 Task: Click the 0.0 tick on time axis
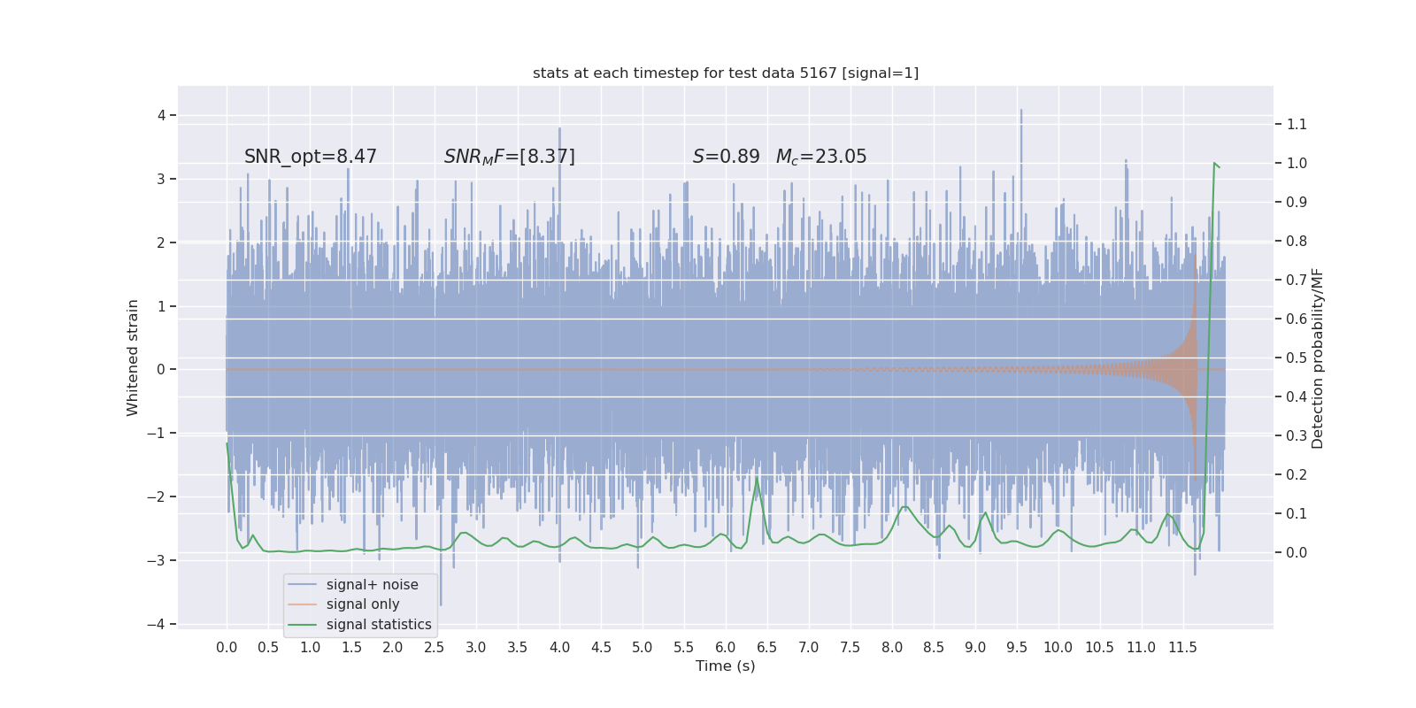pyautogui.click(x=227, y=648)
